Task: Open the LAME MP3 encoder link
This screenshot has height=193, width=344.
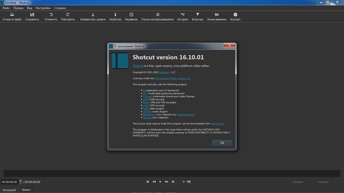Action: [146, 106]
